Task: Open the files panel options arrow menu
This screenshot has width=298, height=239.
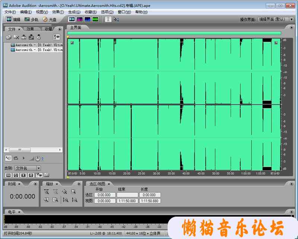Action: pos(60,29)
